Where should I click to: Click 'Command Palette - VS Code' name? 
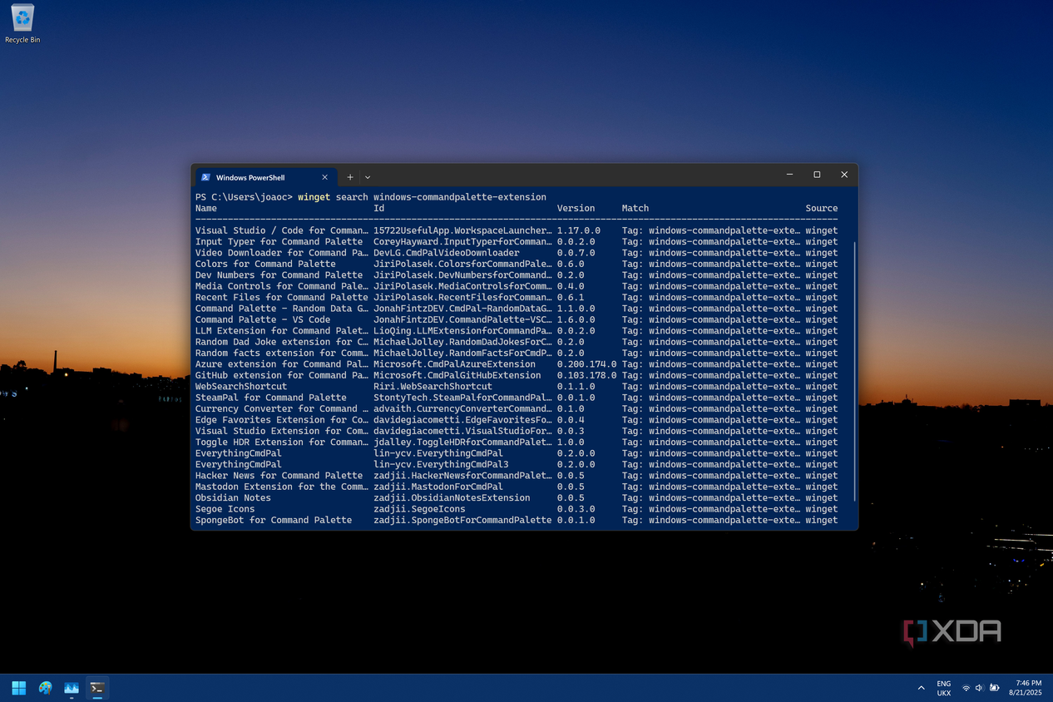pyautogui.click(x=263, y=319)
